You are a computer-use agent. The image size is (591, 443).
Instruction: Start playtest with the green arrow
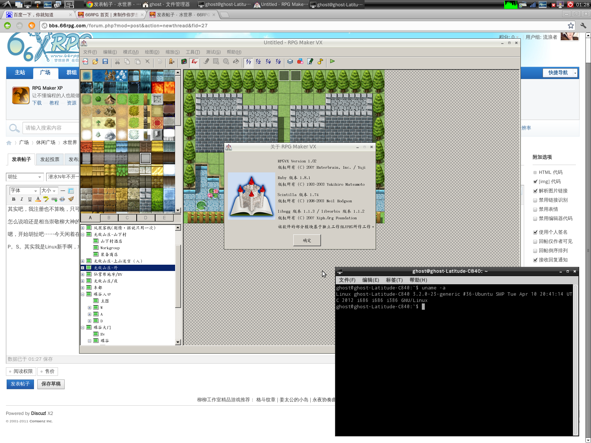332,61
